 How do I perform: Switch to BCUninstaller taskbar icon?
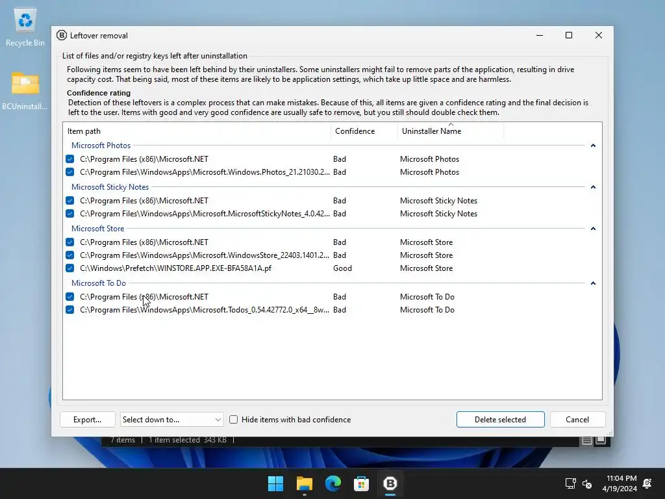390,483
